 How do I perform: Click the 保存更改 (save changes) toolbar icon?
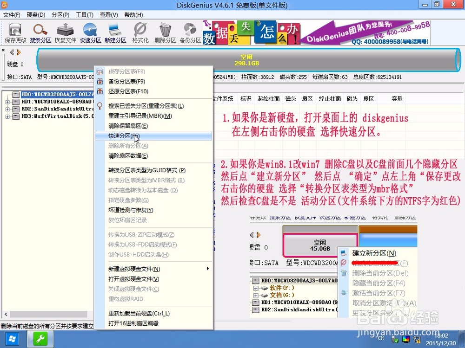tap(15, 32)
